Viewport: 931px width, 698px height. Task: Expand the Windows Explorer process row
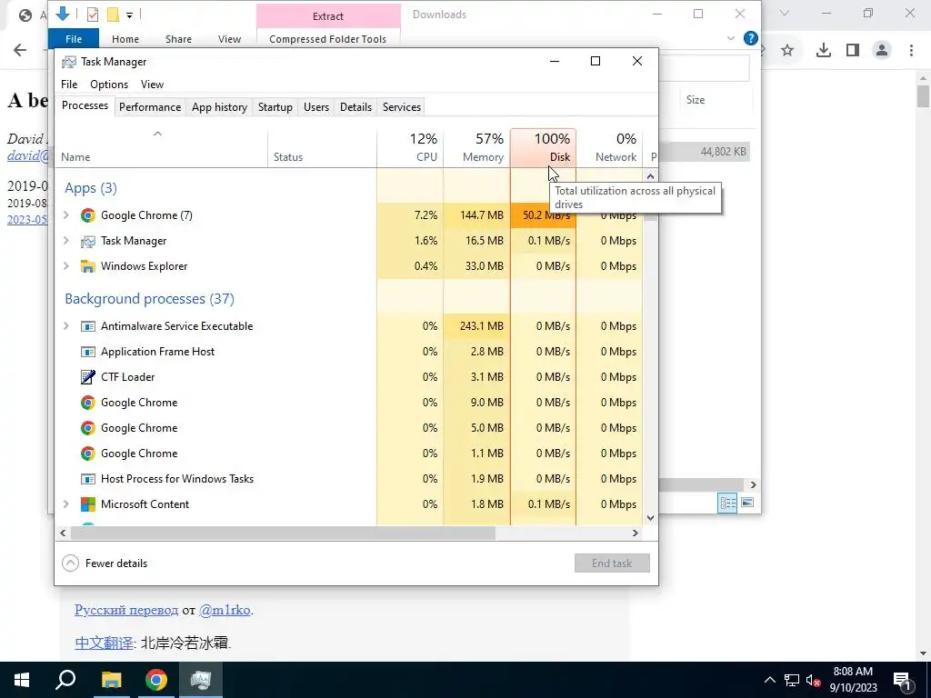coord(65,266)
